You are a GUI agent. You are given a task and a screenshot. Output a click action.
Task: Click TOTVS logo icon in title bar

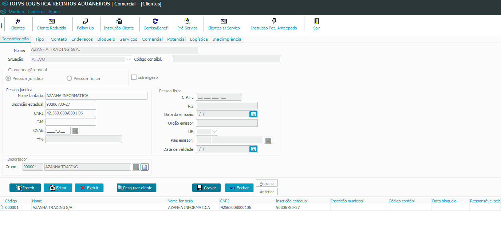[5, 4]
